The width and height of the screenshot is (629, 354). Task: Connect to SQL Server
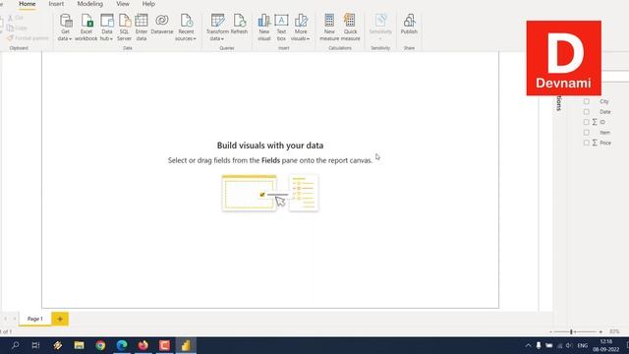125,27
